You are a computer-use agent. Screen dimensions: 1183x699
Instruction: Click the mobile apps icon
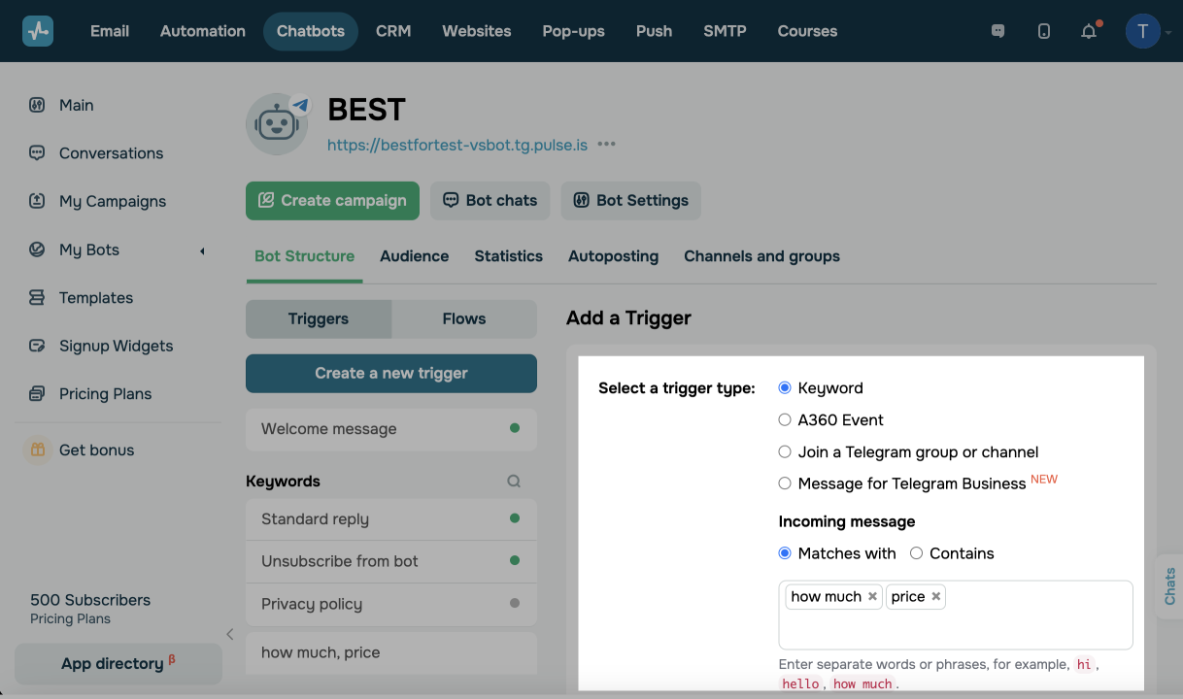1044,30
